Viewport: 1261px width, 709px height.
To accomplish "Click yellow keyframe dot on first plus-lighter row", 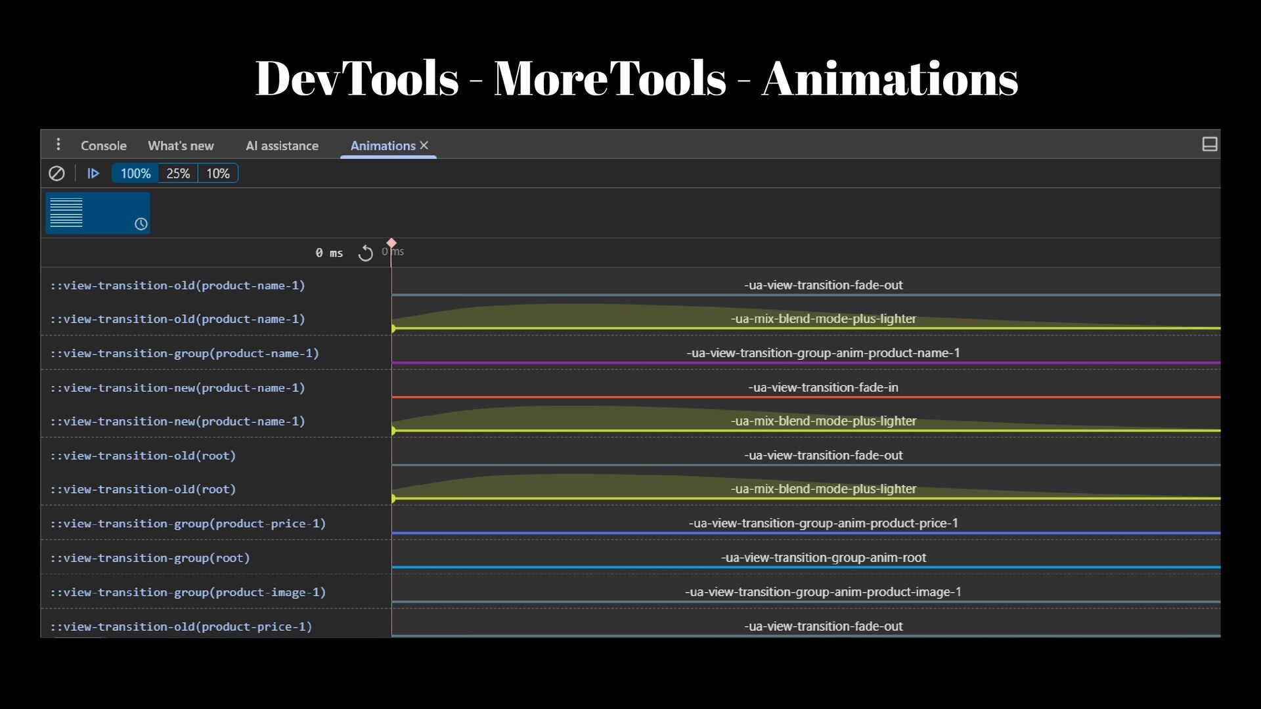I will point(393,328).
